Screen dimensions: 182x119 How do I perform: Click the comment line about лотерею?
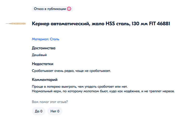80,86
